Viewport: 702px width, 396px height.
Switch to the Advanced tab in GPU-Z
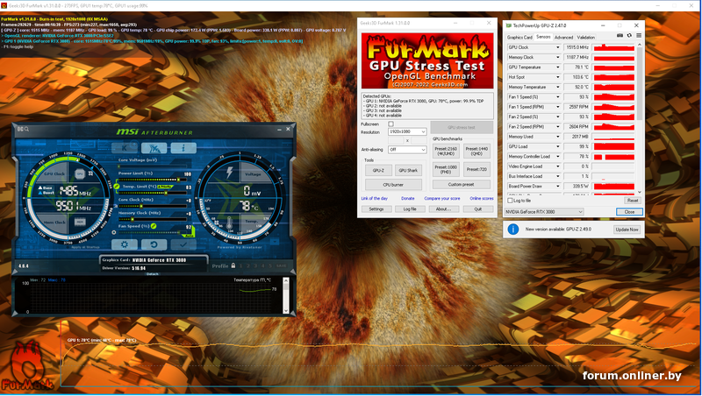tap(563, 38)
